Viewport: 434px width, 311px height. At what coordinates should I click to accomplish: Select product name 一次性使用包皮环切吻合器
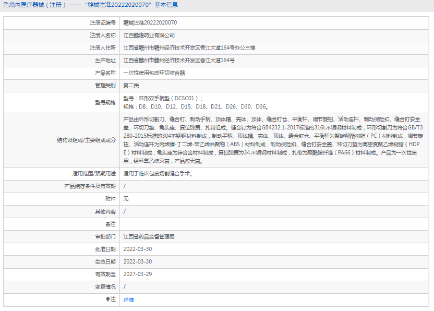coord(154,73)
